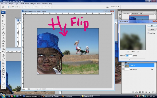Image resolution: width=157 pixels, height=98 pixels.
Task: Open the Filter menu
Action: point(27,4)
